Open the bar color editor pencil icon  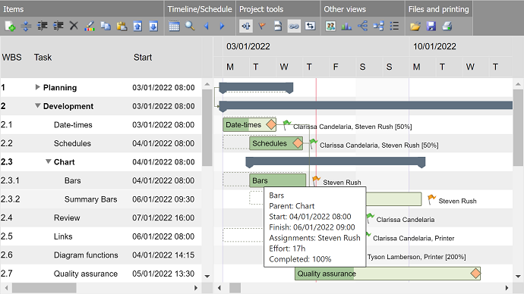click(90, 26)
